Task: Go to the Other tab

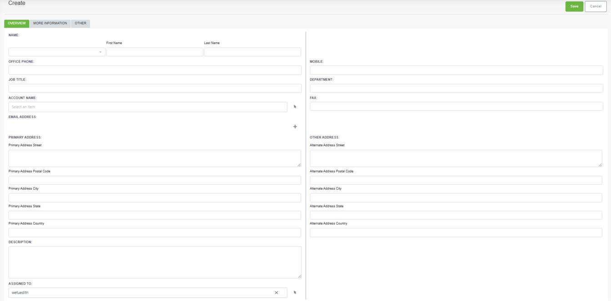Action: click(80, 24)
